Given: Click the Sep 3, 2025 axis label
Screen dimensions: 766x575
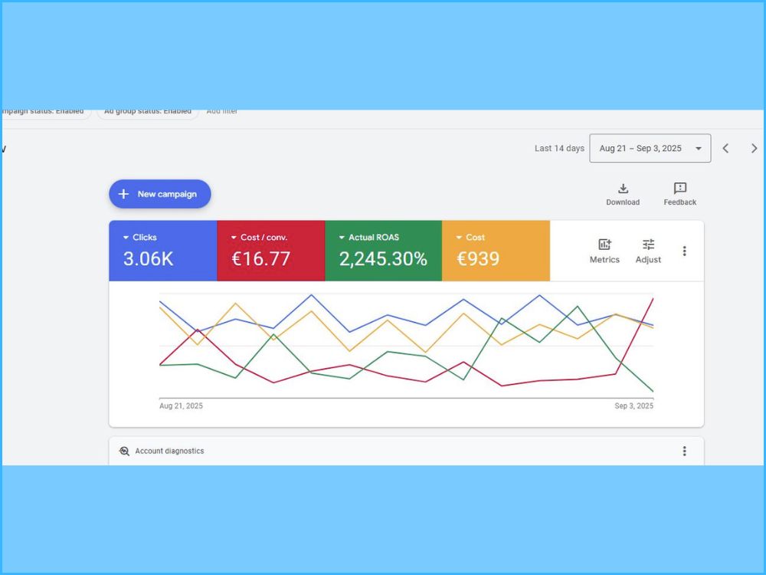Looking at the screenshot, I should tap(633, 406).
